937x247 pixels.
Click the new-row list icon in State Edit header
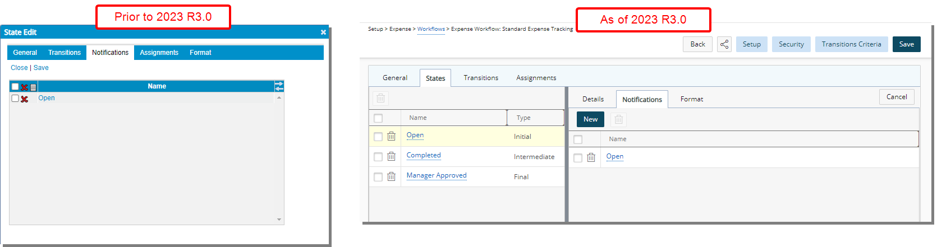coord(33,87)
